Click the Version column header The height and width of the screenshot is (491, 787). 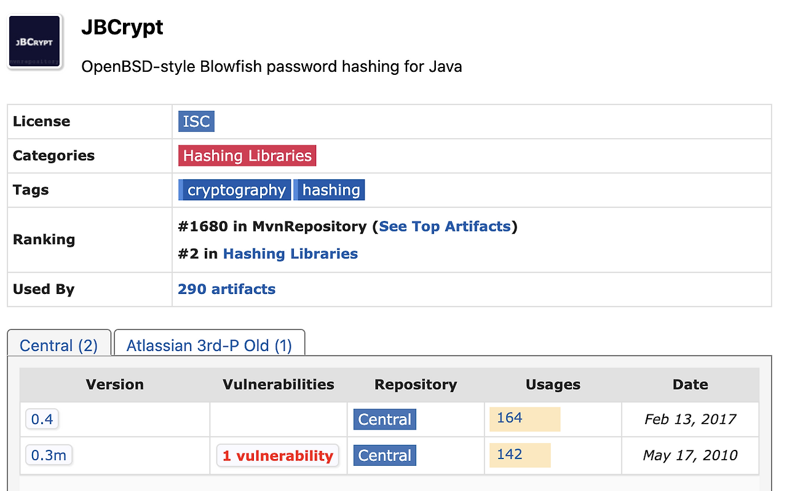(x=114, y=385)
